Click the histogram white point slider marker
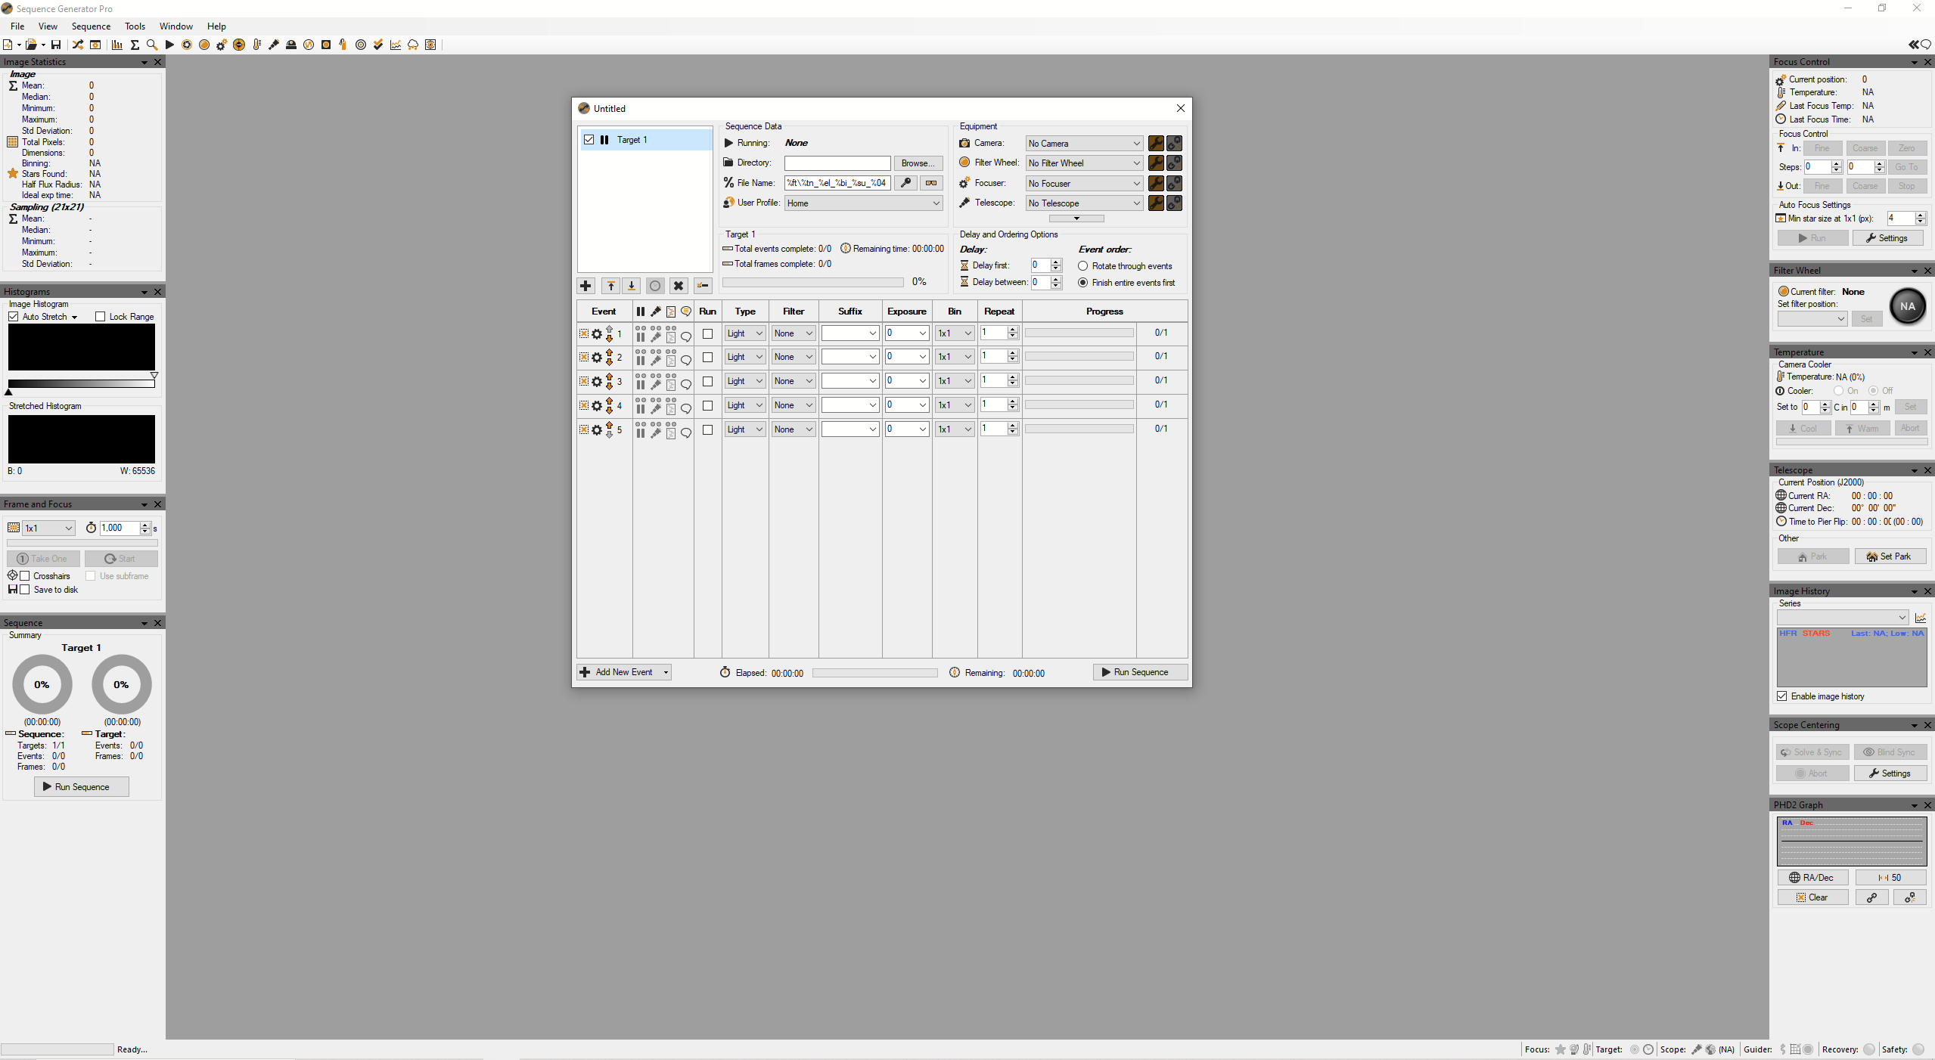The height and width of the screenshot is (1060, 1935). click(x=154, y=375)
